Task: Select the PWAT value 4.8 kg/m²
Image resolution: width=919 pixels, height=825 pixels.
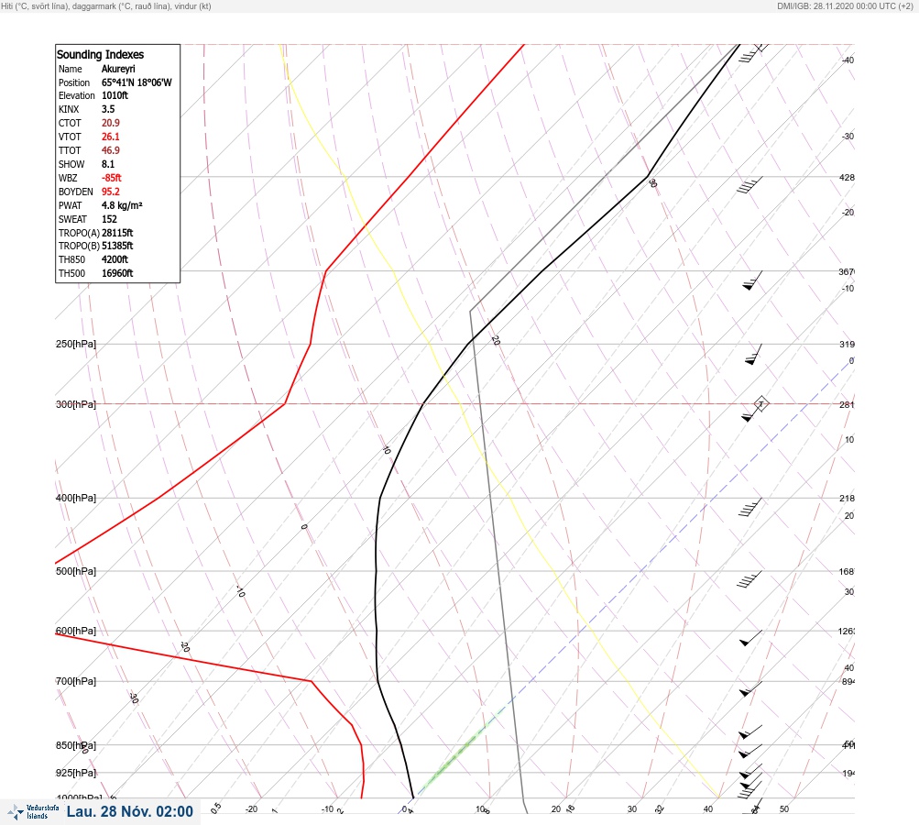Action: coord(122,205)
